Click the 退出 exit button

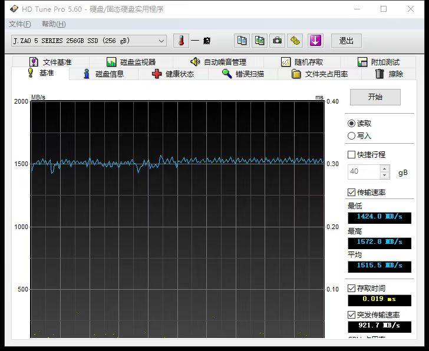(346, 41)
